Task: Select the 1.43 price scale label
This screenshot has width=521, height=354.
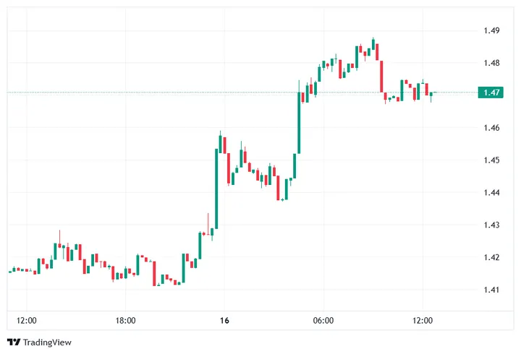Action: click(x=492, y=225)
